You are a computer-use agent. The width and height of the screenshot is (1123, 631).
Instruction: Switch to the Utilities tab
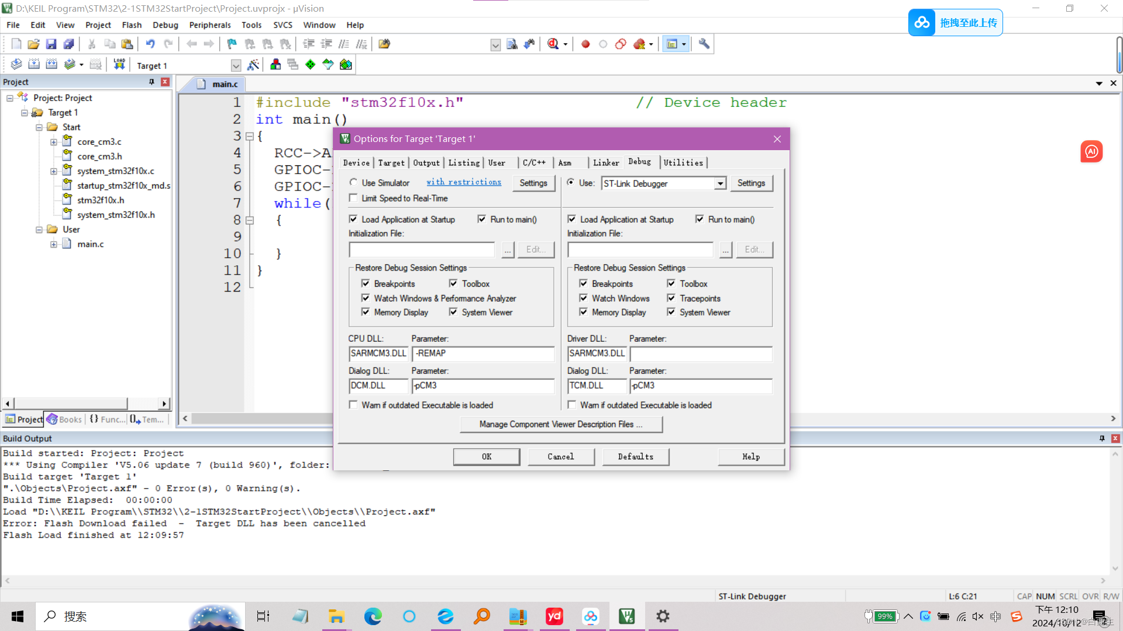tap(683, 162)
